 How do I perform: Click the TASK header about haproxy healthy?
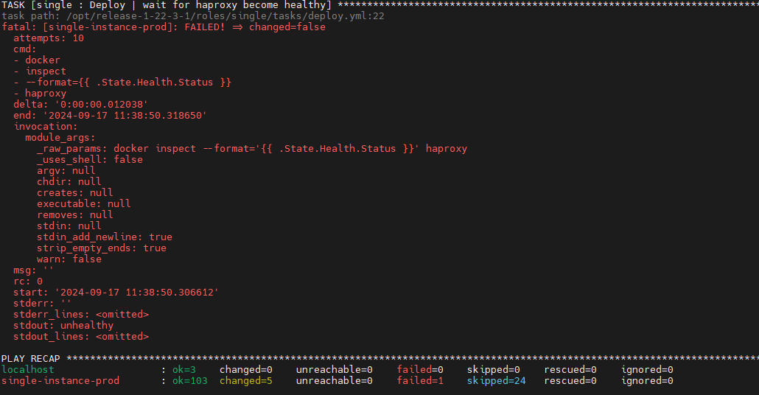pos(164,4)
